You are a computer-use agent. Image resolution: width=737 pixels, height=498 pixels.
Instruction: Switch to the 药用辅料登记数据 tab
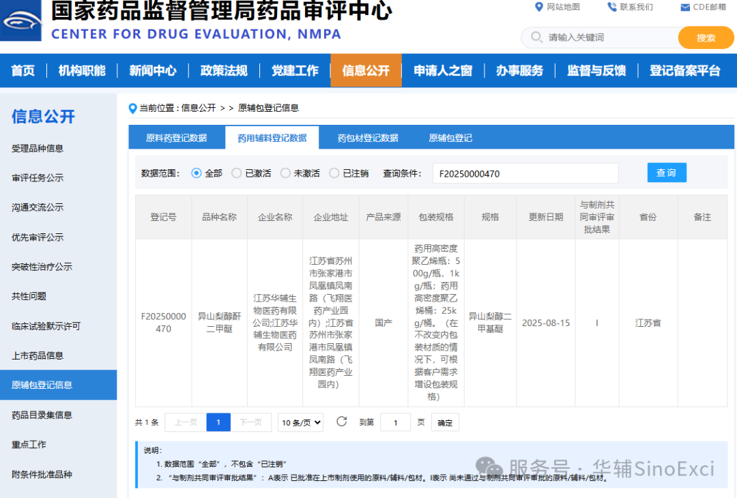272,138
